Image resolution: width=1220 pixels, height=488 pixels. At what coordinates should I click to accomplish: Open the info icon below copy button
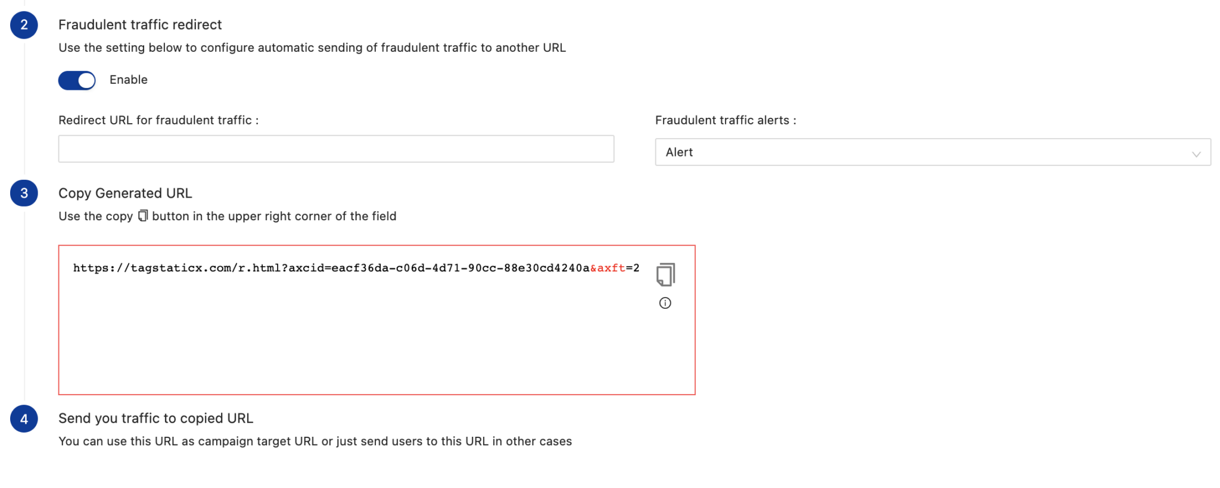pyautogui.click(x=665, y=304)
